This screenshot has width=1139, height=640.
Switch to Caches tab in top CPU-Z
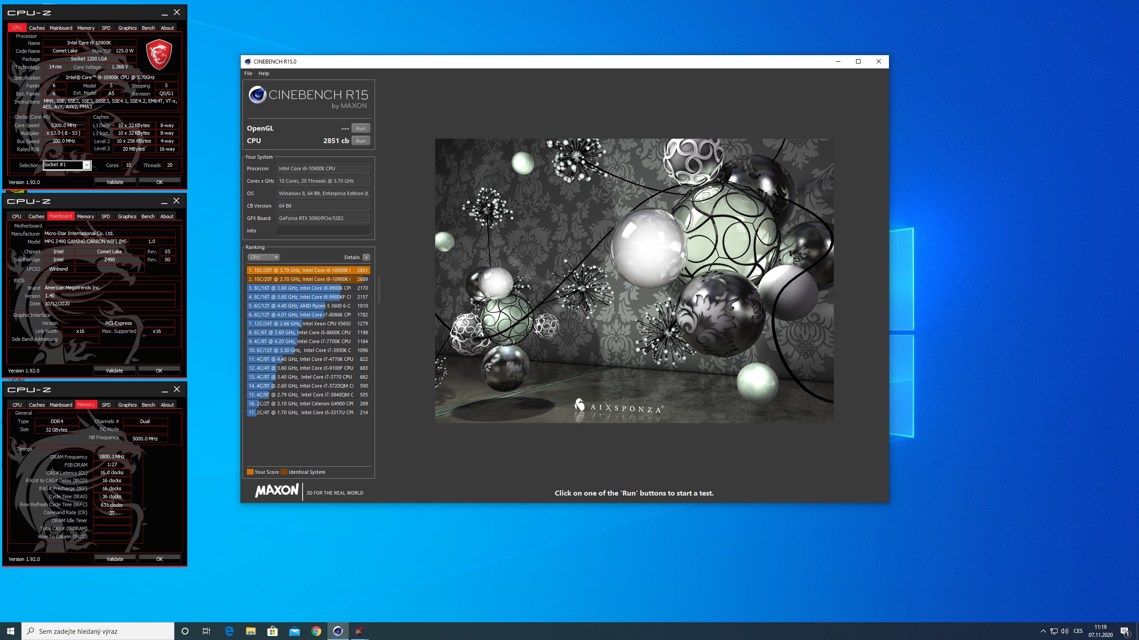tap(36, 28)
